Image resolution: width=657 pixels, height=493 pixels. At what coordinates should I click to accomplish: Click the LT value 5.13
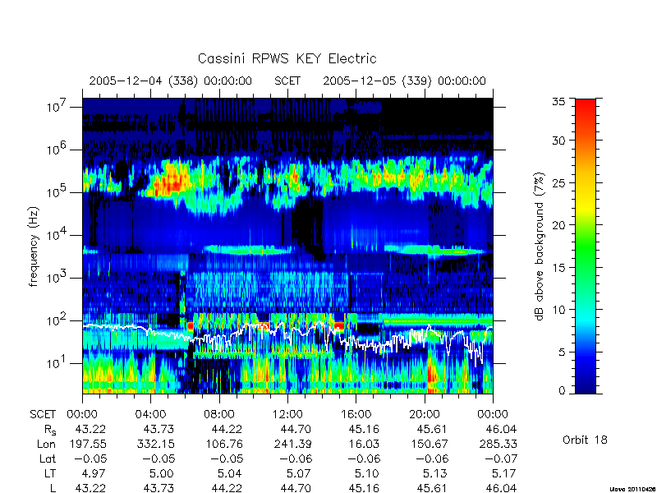tap(436, 474)
